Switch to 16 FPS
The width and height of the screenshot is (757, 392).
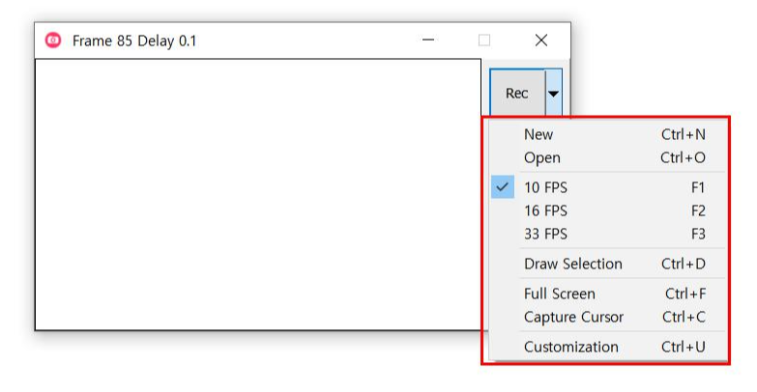pos(608,210)
